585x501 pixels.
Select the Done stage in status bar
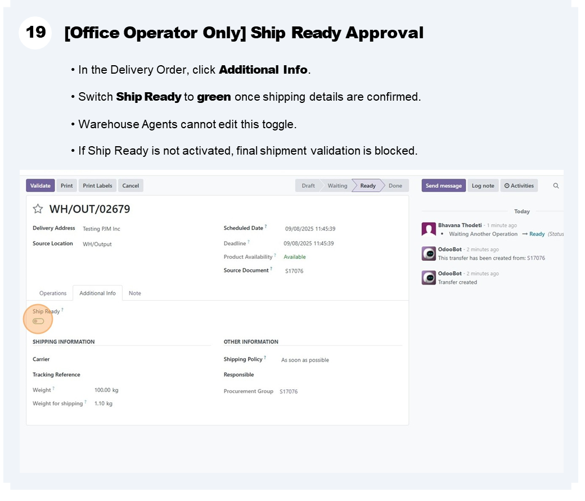pos(395,186)
